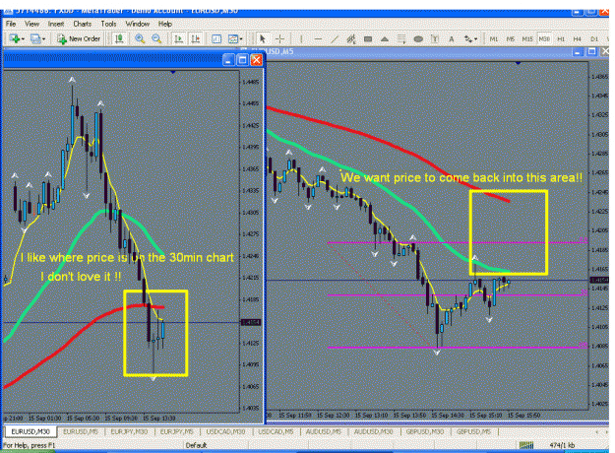The image size is (615, 453).
Task: Open the New Chart dropdown arrow
Action: (24, 39)
